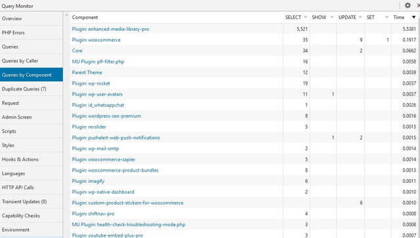Switch to Queries by Caller
This screenshot has width=420, height=238.
pos(31,61)
